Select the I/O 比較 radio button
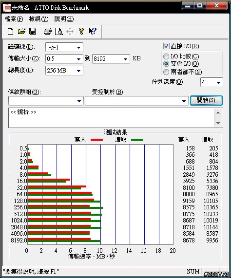 pyautogui.click(x=166, y=56)
